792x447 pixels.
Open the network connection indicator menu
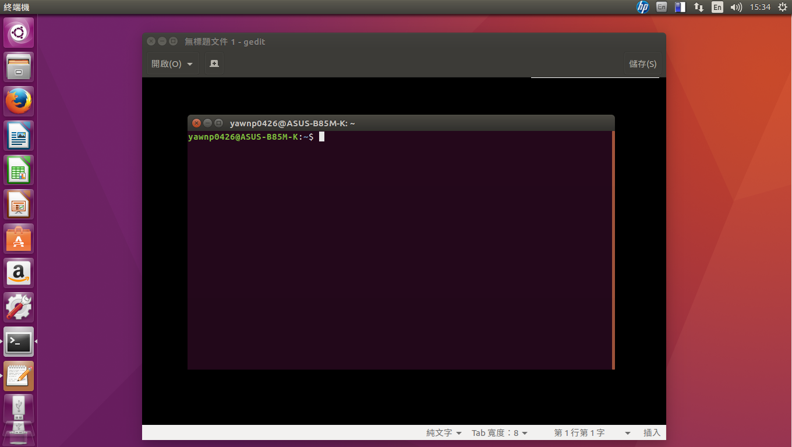point(699,7)
